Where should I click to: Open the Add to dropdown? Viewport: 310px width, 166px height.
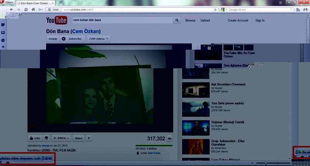click(61, 138)
